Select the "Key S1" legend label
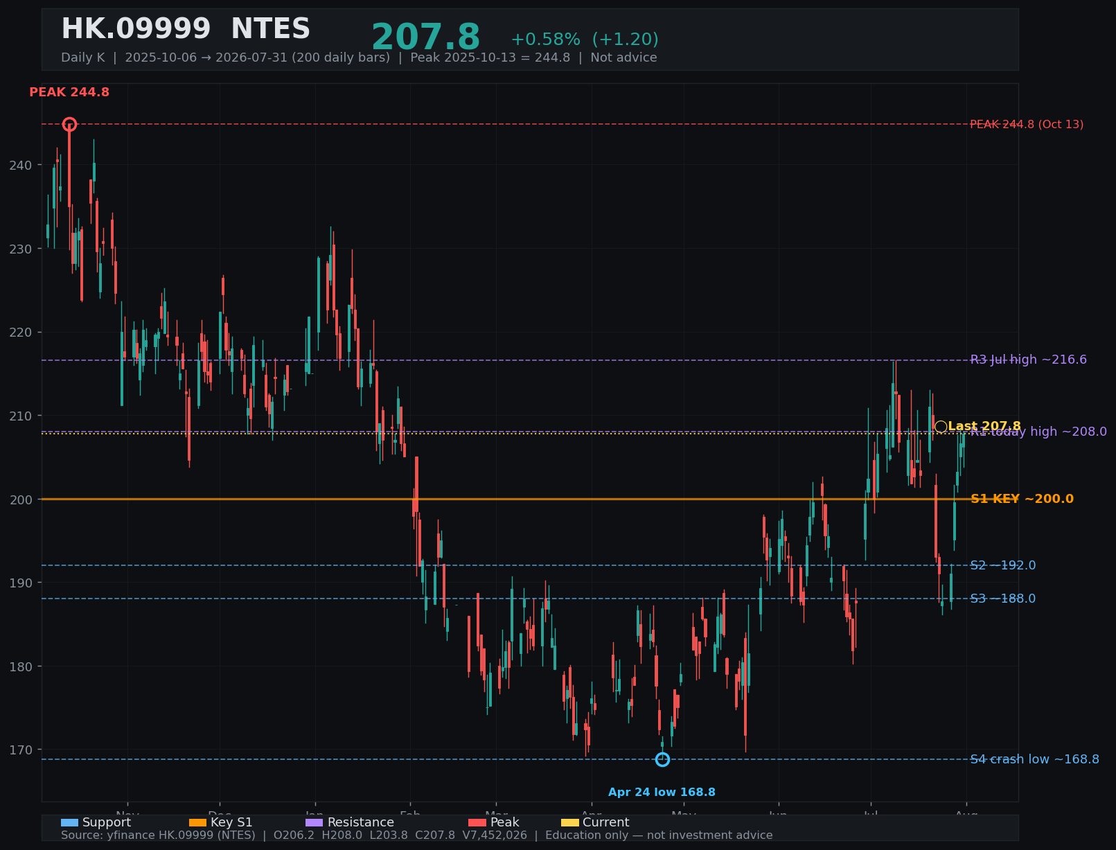This screenshot has height=850, width=1116. [x=231, y=822]
